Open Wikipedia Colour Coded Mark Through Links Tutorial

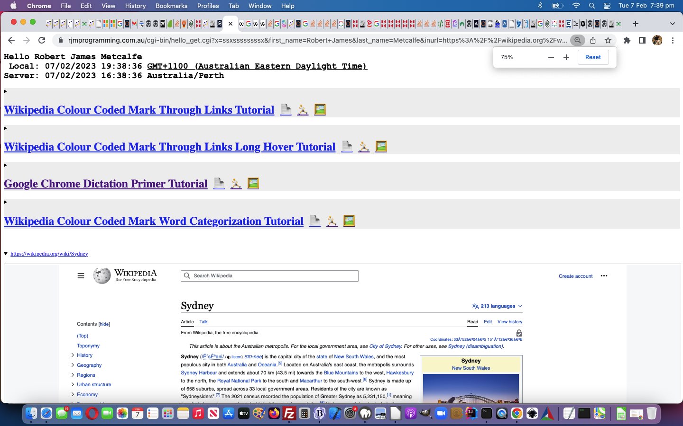(x=139, y=110)
